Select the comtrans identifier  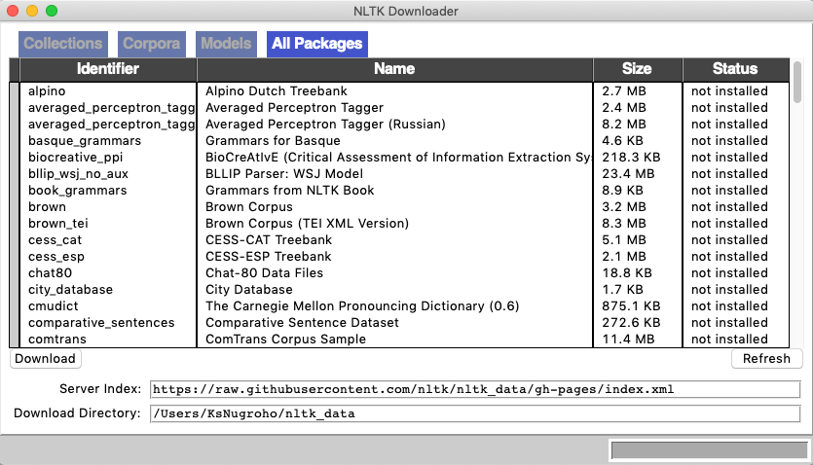[x=57, y=340]
